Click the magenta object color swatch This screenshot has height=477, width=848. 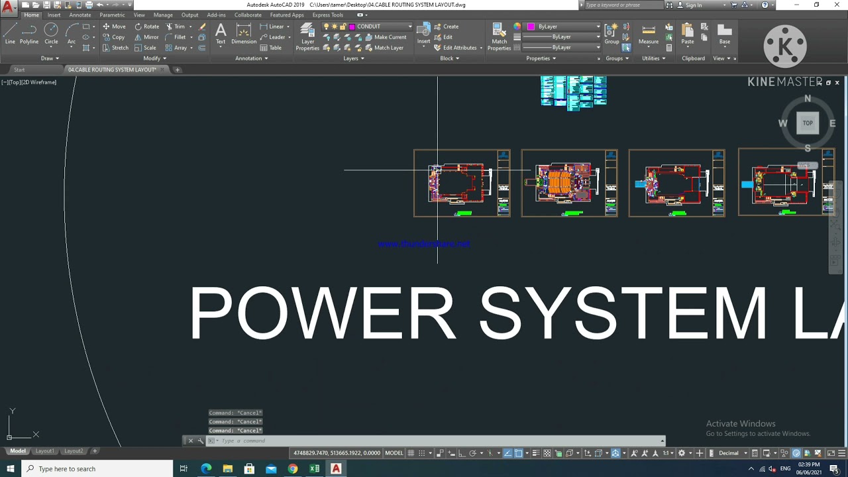[x=531, y=26]
